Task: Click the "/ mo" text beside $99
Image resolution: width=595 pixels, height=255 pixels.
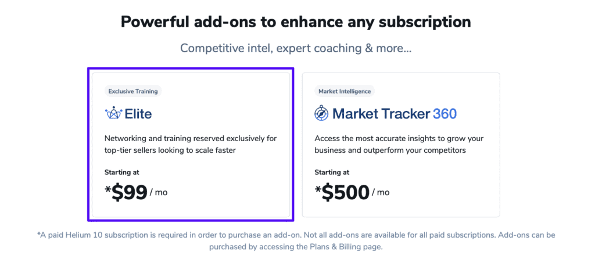Action: click(159, 192)
